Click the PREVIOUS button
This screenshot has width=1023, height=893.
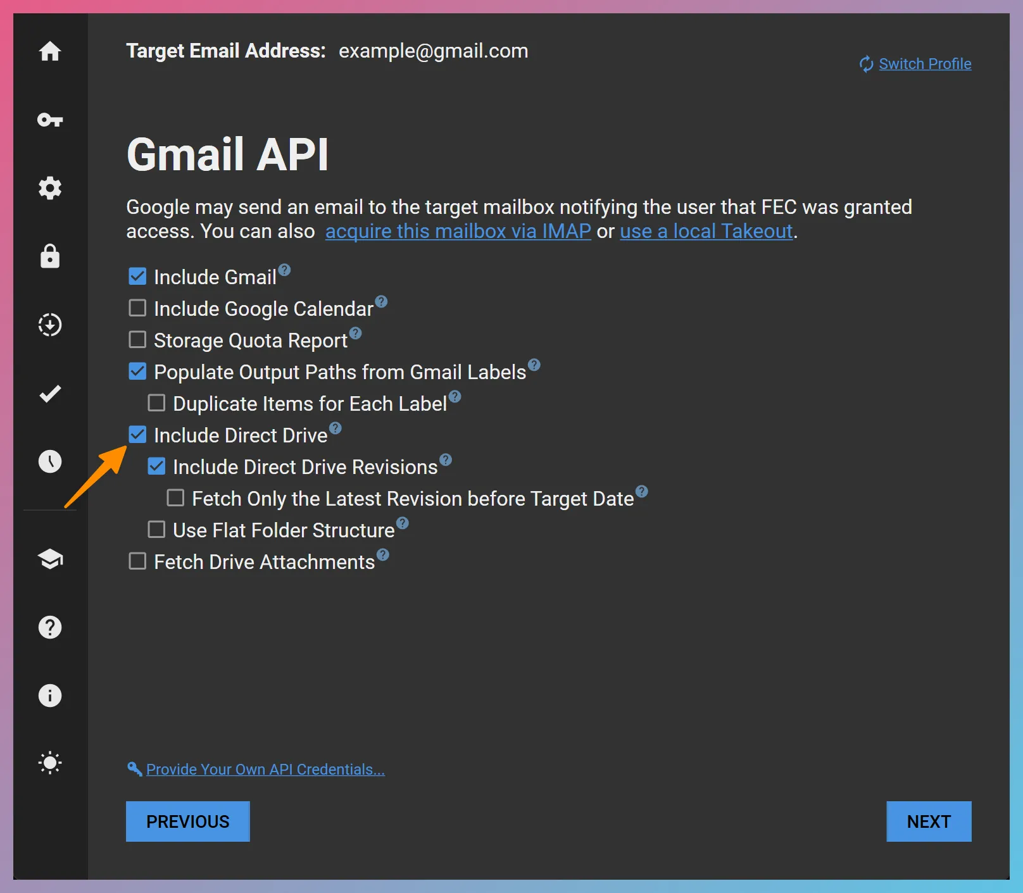click(188, 821)
